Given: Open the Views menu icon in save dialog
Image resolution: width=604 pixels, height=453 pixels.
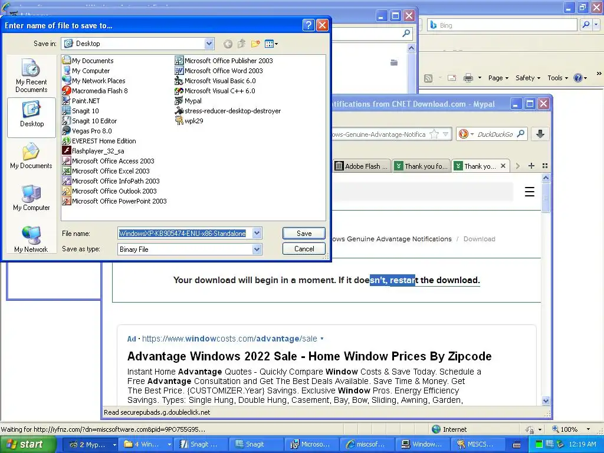Looking at the screenshot, I should click(271, 44).
